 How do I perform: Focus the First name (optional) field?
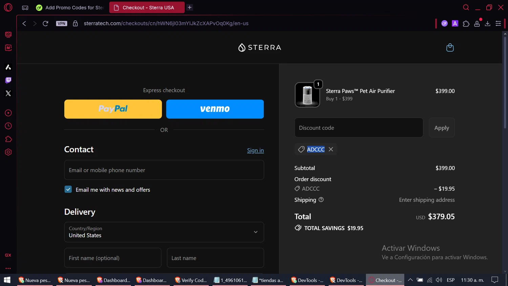pos(113,258)
